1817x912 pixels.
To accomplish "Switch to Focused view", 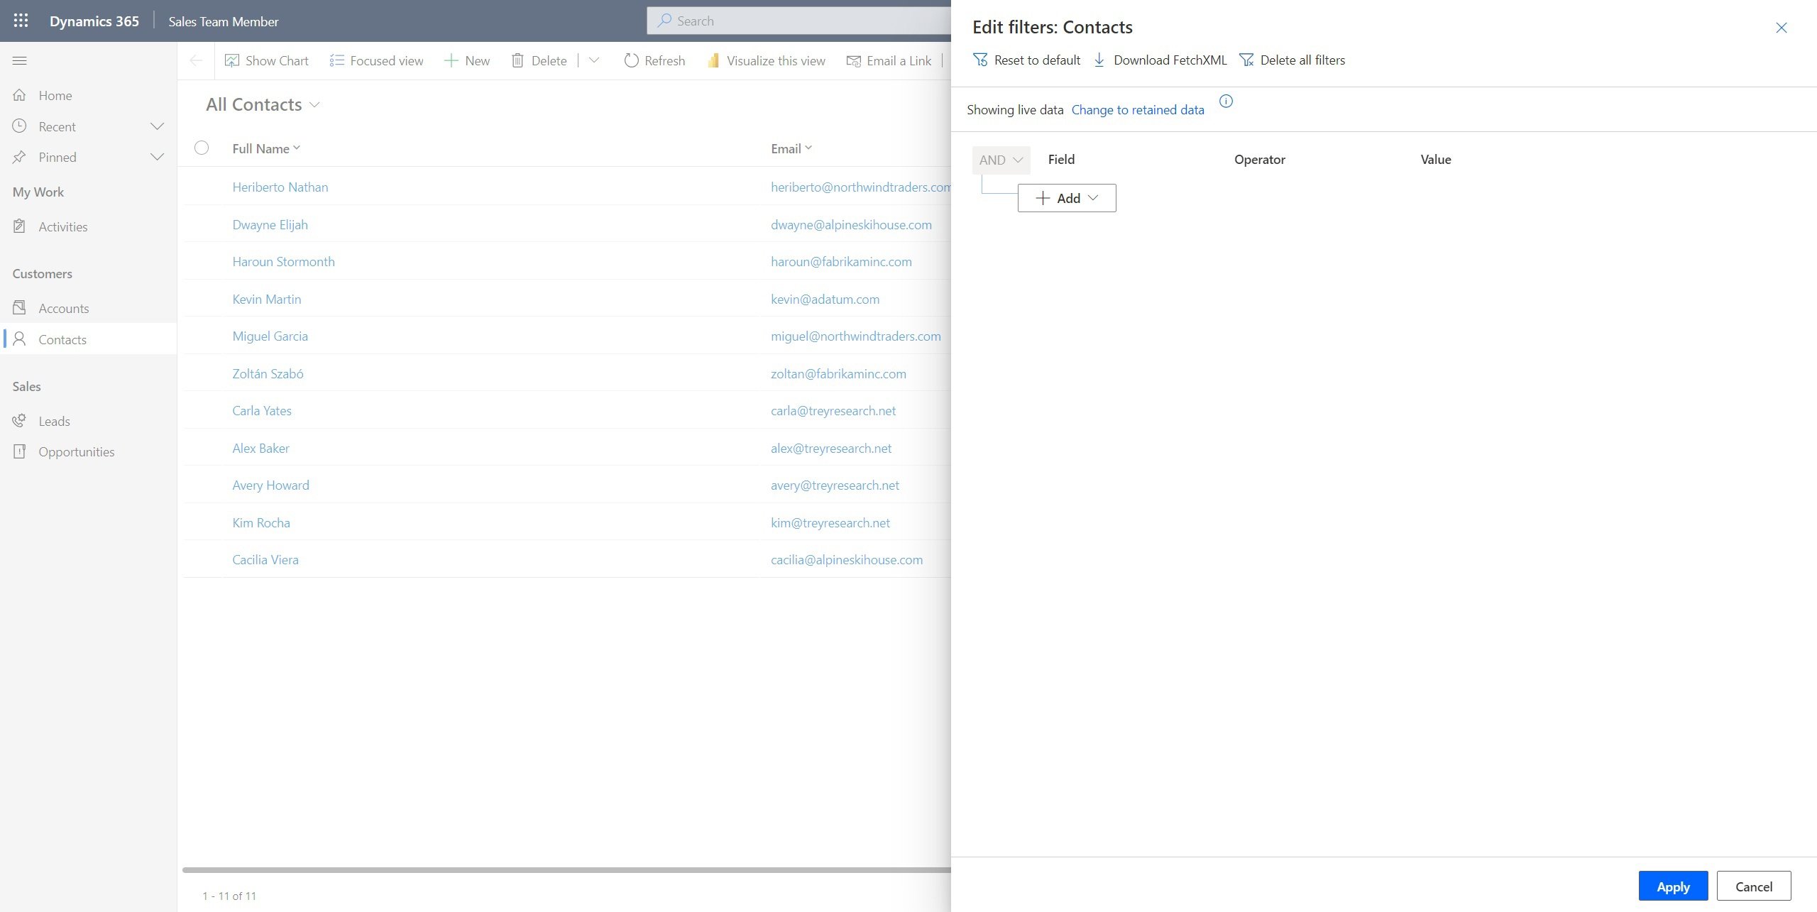I will click(377, 61).
